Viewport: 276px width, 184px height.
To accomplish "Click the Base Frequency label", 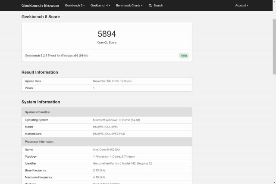I will tap(35, 170).
